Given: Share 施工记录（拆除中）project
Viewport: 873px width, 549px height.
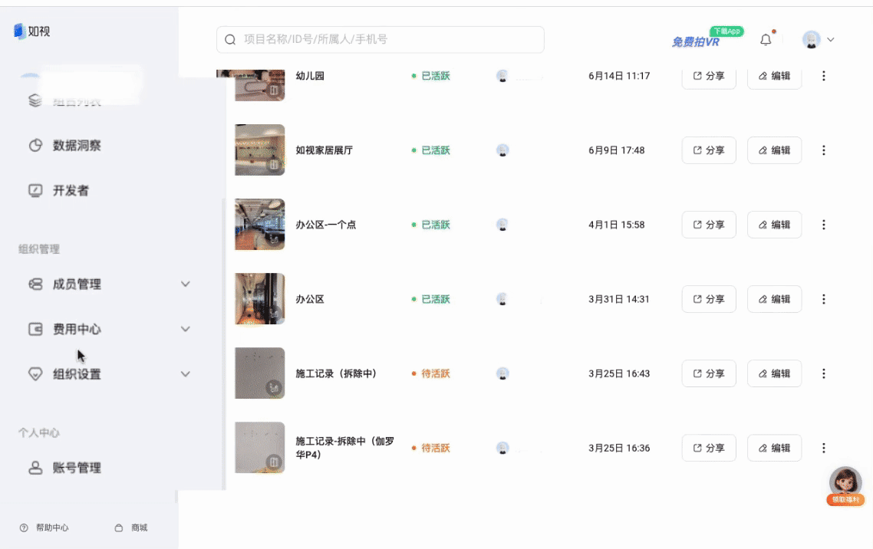Looking at the screenshot, I should pos(709,373).
